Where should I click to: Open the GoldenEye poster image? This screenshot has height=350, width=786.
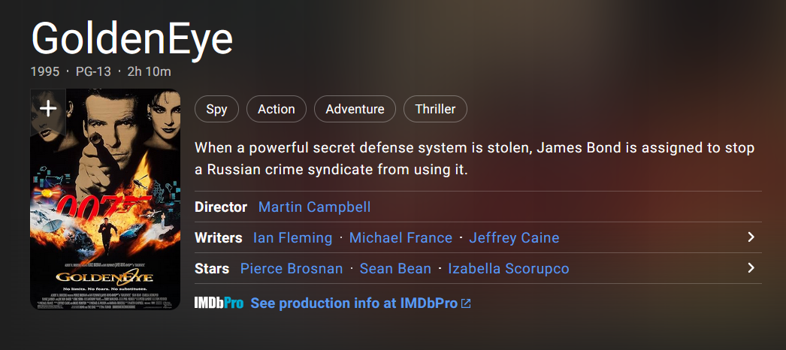click(x=105, y=218)
